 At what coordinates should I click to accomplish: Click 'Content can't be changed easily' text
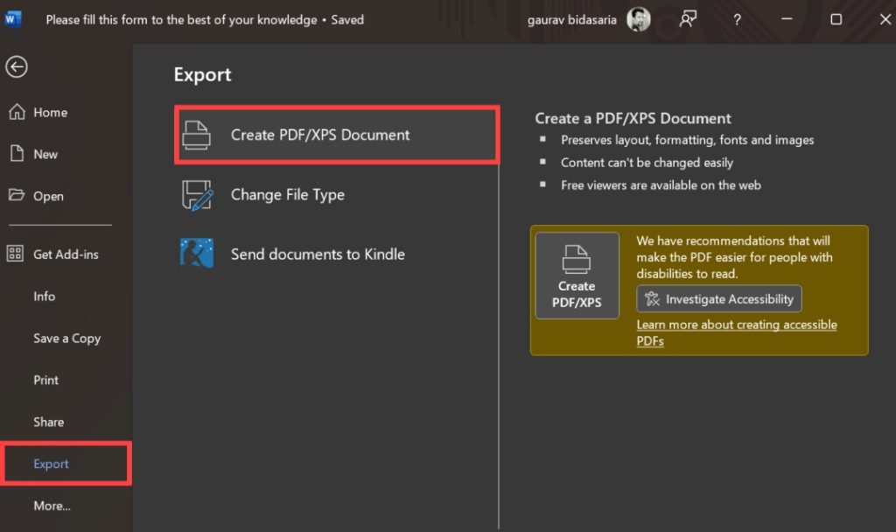coord(647,163)
